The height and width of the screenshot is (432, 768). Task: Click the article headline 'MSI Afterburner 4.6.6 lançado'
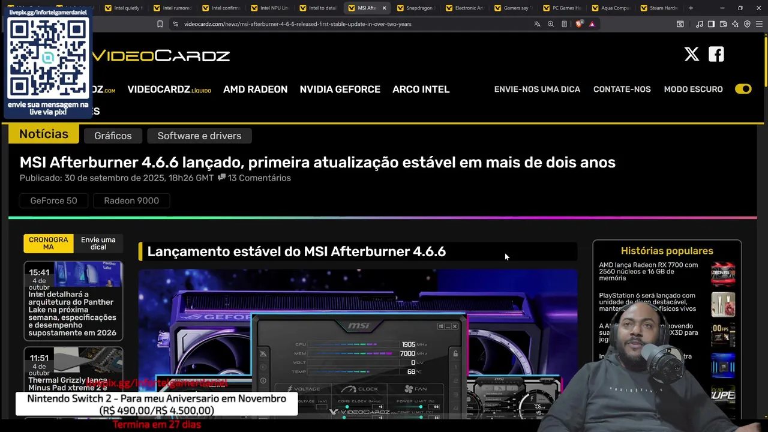pyautogui.click(x=317, y=162)
